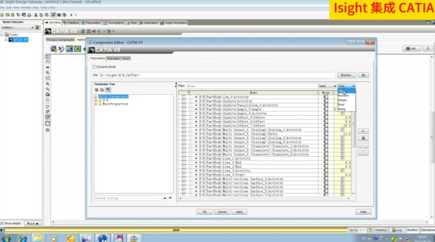Choose Boolean from the Type dropdown list
Image resolution: width=435 pixels, height=242 pixels.
coord(343,96)
